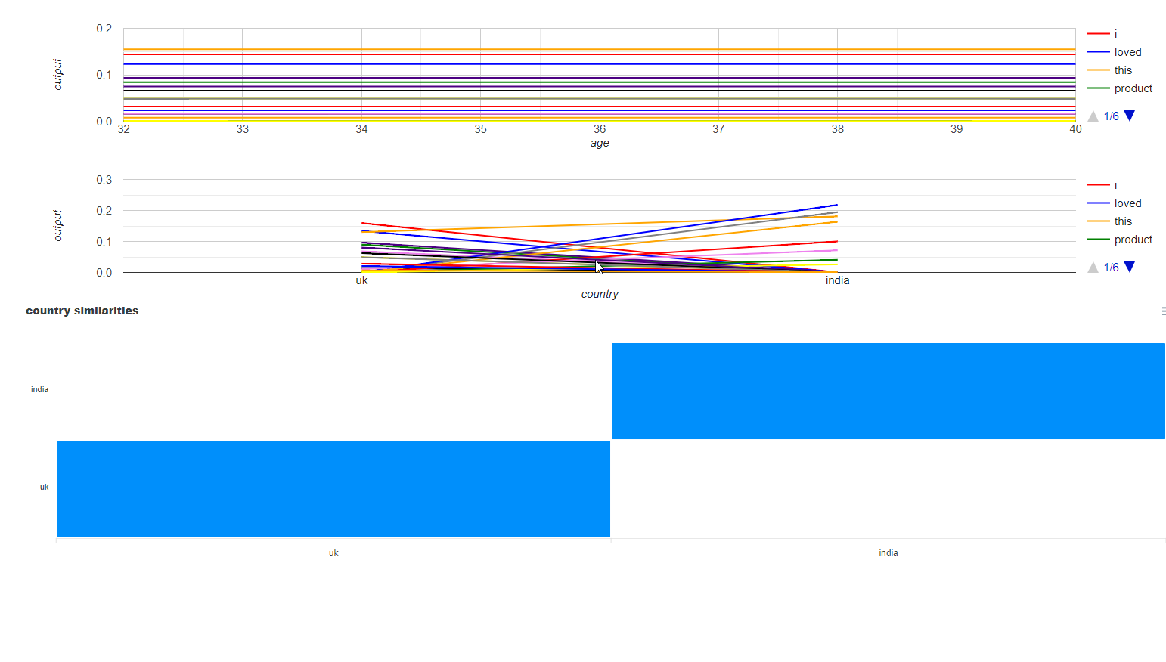The width and height of the screenshot is (1166, 662).
Task: Toggle the 'loved' series in the country chart legend
Action: click(1127, 203)
